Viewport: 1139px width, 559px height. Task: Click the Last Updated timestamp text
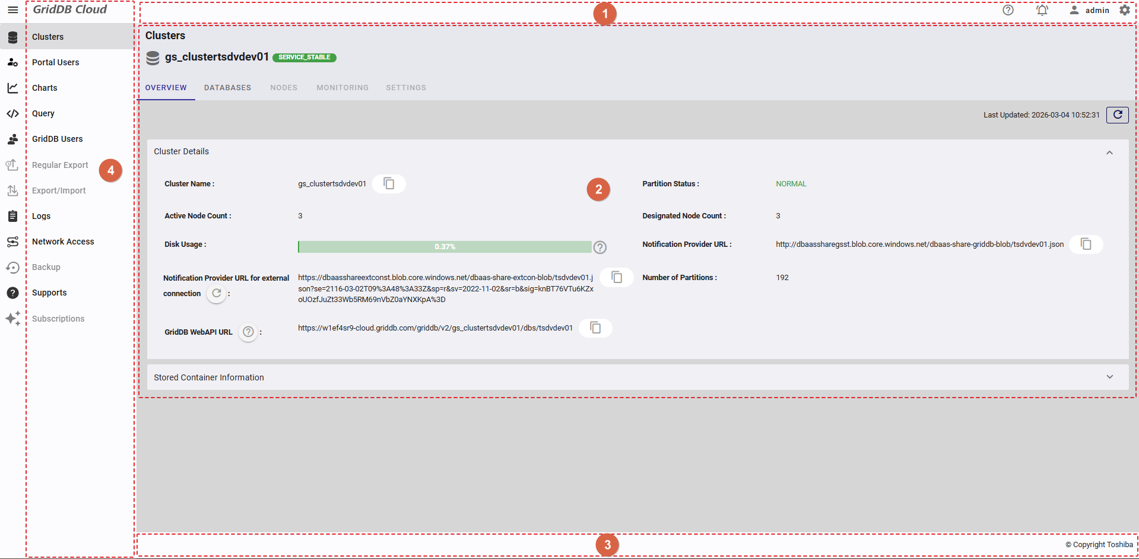[x=1042, y=115]
